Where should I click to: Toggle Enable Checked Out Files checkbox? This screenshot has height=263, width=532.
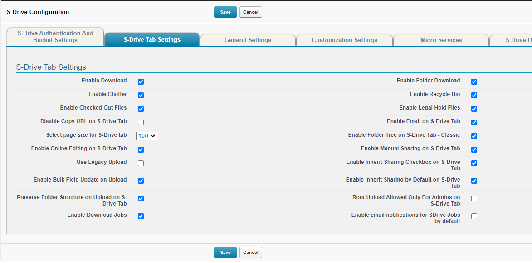(141, 109)
